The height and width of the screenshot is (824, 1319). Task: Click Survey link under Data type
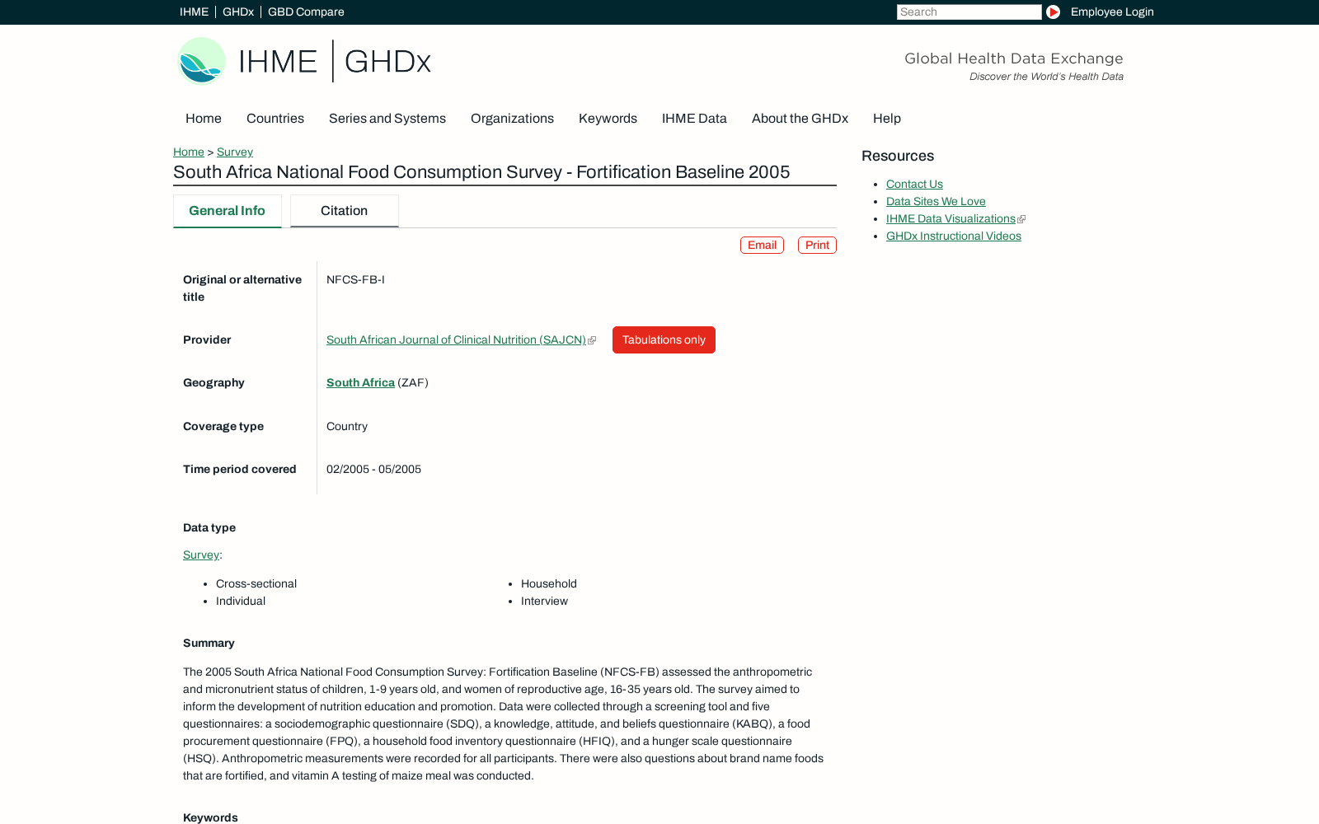[201, 555]
